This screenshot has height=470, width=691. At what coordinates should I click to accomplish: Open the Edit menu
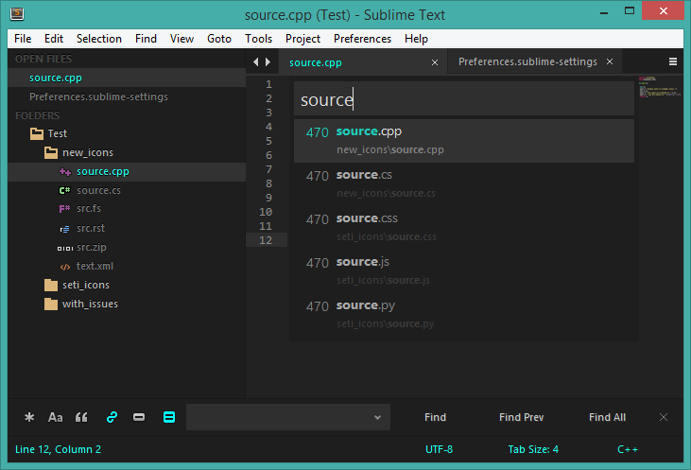(54, 39)
